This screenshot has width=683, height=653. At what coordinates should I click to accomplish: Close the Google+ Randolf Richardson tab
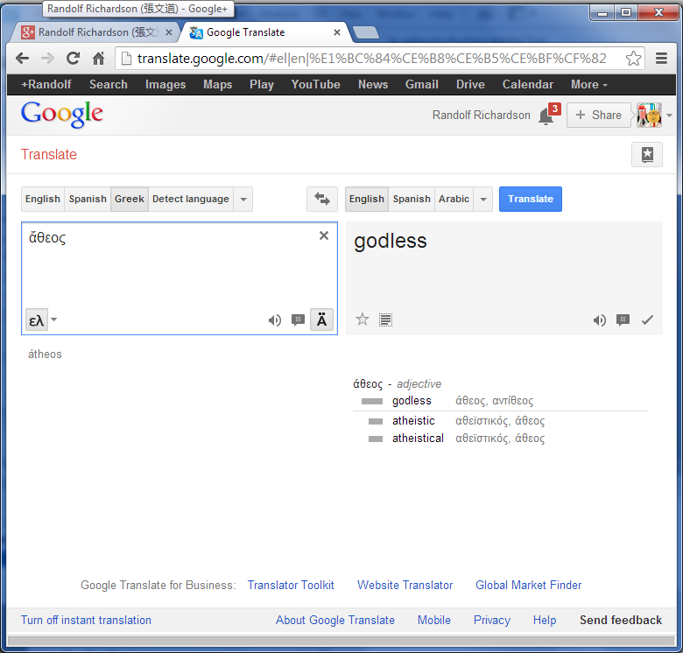tap(169, 32)
